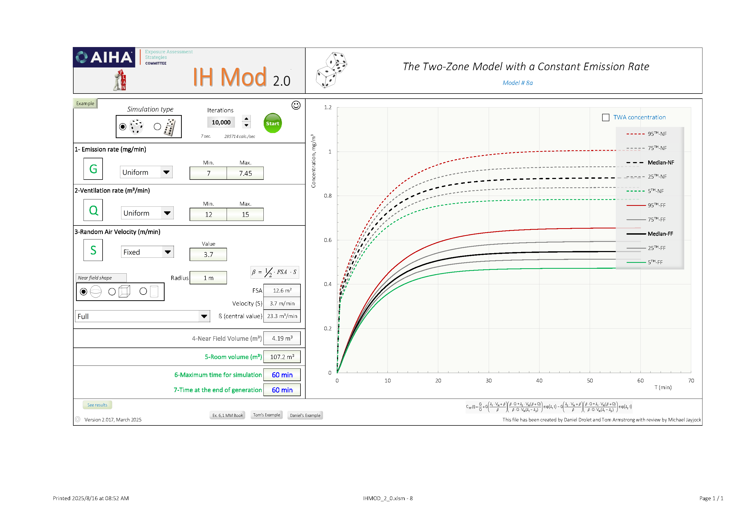Select the cube near field shape
The image size is (739, 523).
point(112,292)
